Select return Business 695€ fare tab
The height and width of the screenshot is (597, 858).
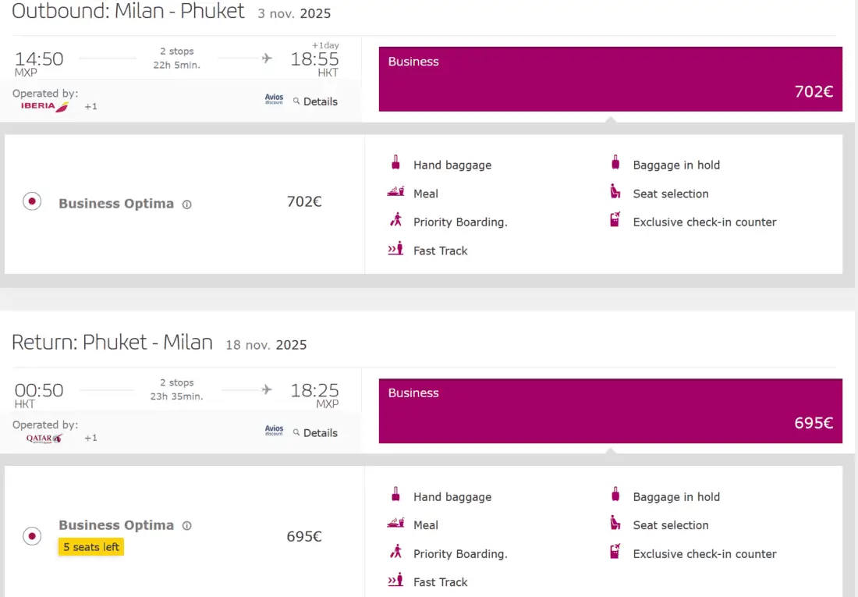pos(610,410)
